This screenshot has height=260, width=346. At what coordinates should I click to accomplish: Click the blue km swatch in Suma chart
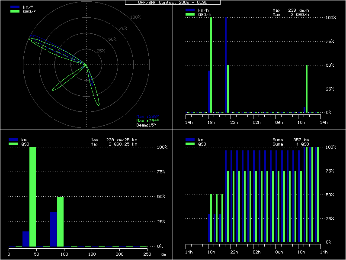[x=190, y=140]
